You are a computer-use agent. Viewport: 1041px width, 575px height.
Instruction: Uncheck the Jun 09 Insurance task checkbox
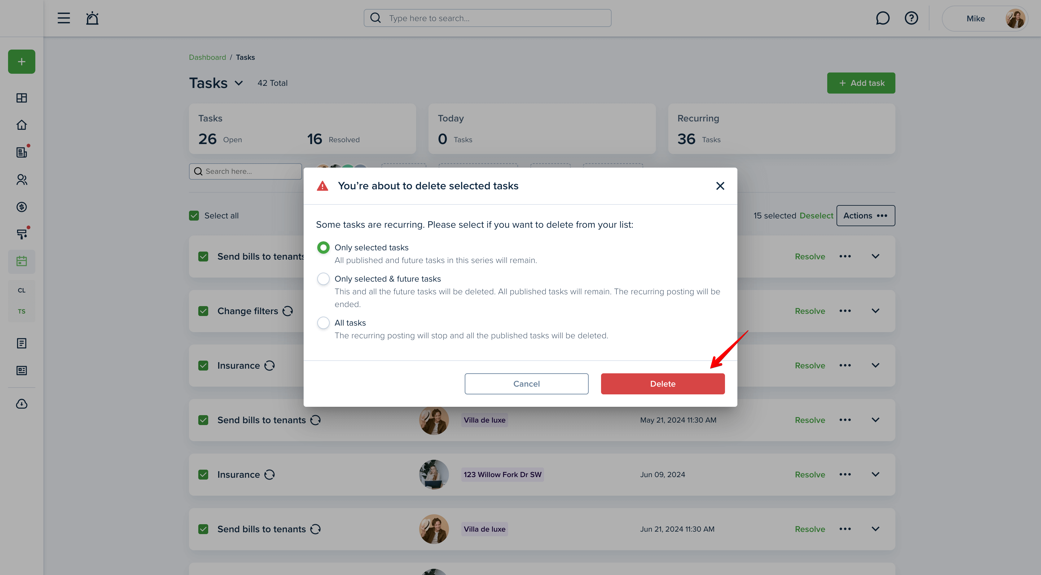point(203,475)
